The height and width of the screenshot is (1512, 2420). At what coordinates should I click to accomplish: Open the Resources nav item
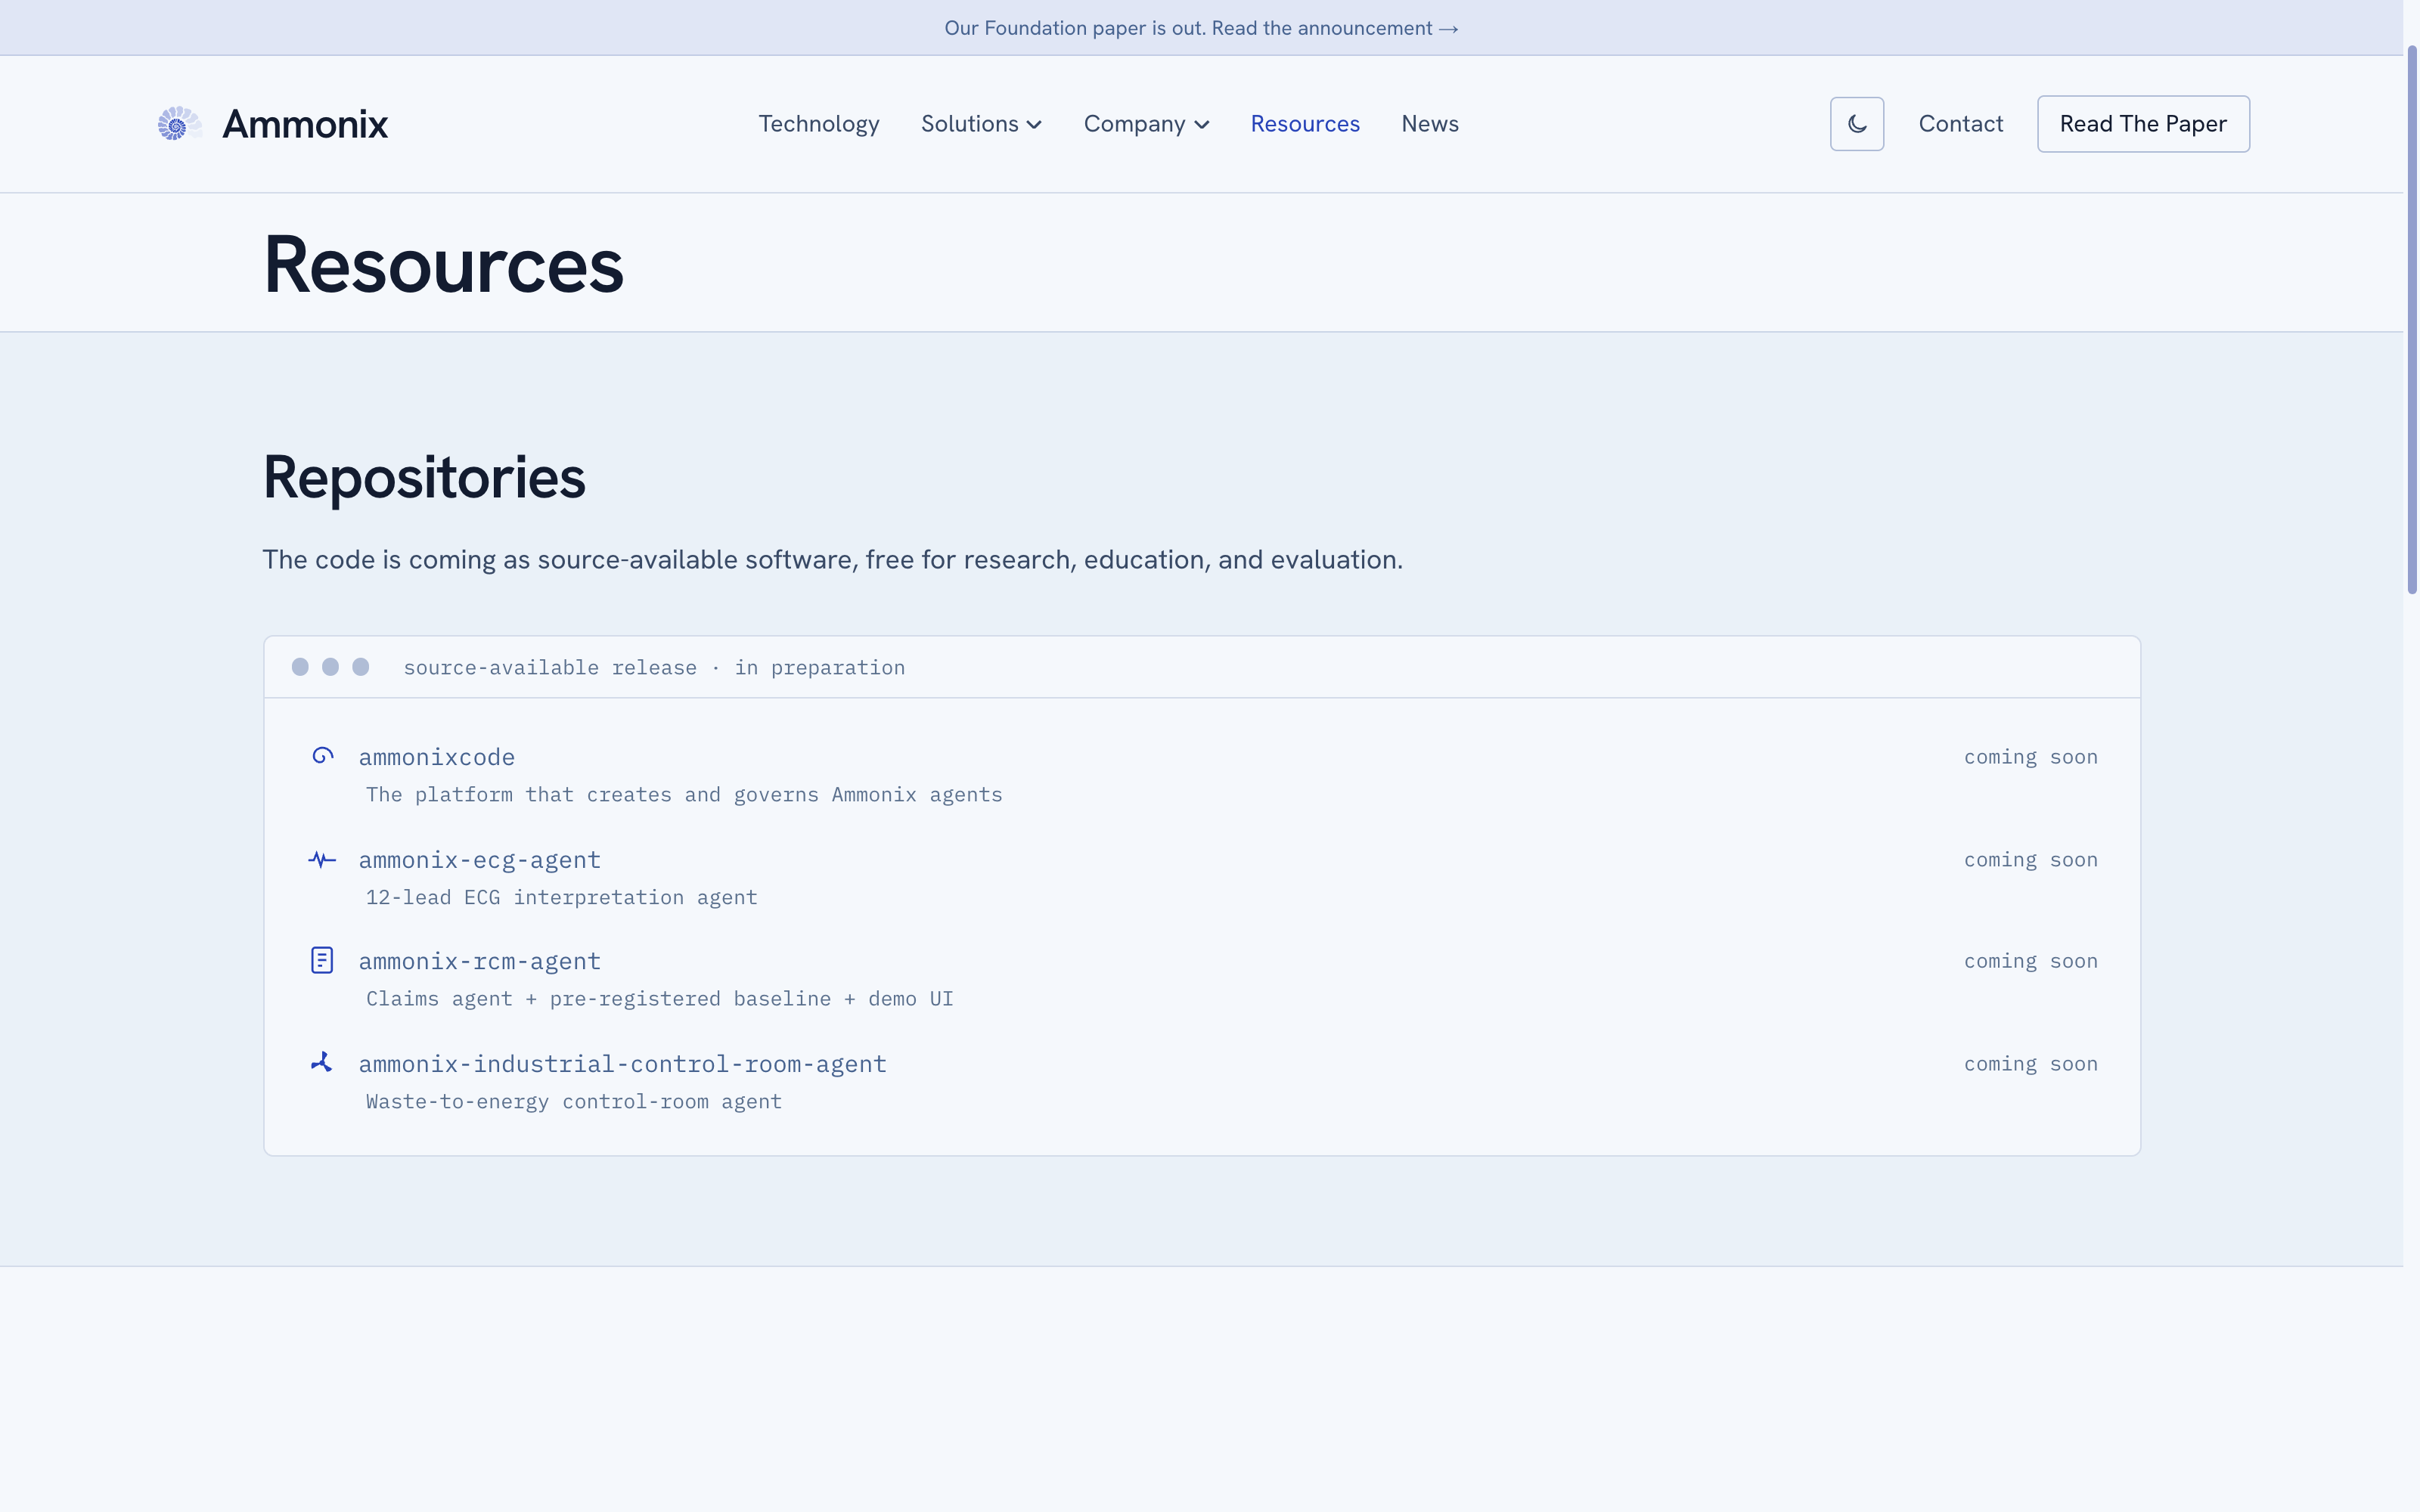1305,124
